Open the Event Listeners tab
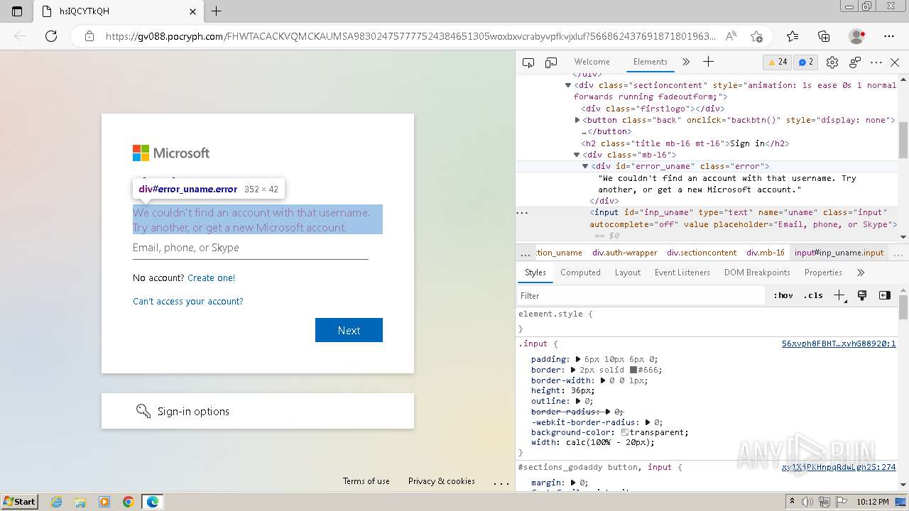The image size is (909, 511). point(682,273)
